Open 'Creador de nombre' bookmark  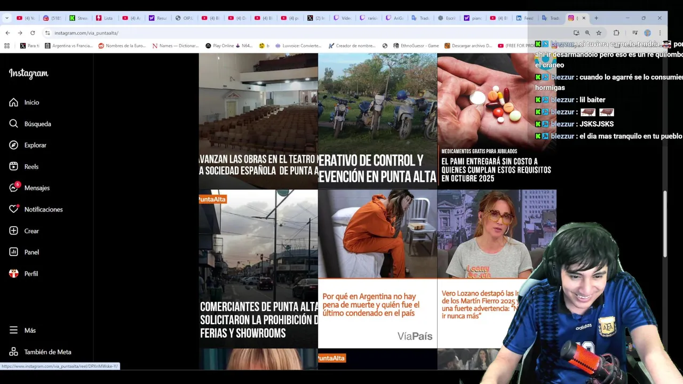(353, 46)
